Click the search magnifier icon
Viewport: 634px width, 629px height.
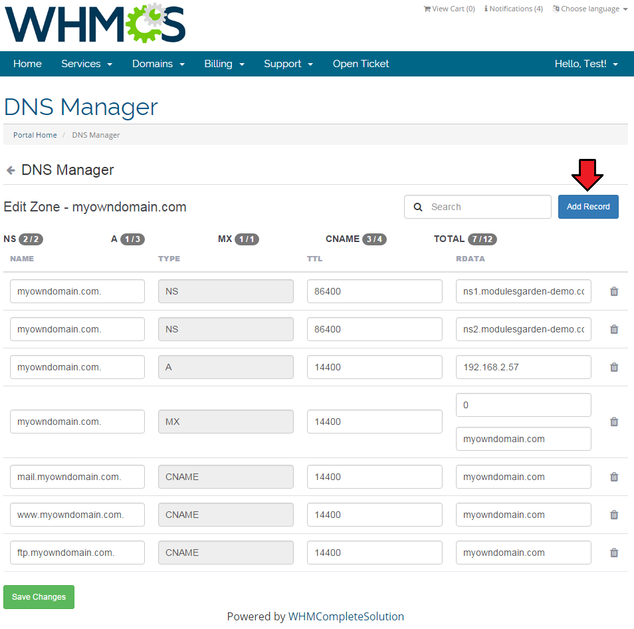click(x=417, y=207)
